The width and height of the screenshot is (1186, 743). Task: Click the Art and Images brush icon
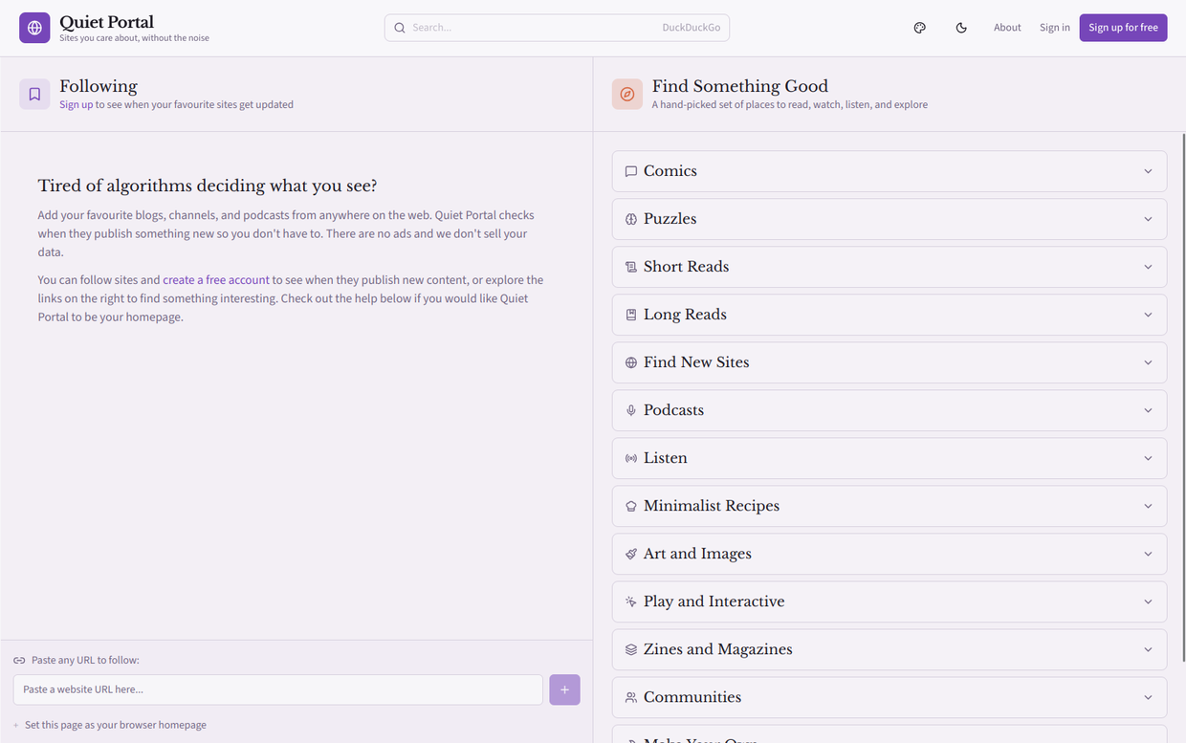(631, 554)
